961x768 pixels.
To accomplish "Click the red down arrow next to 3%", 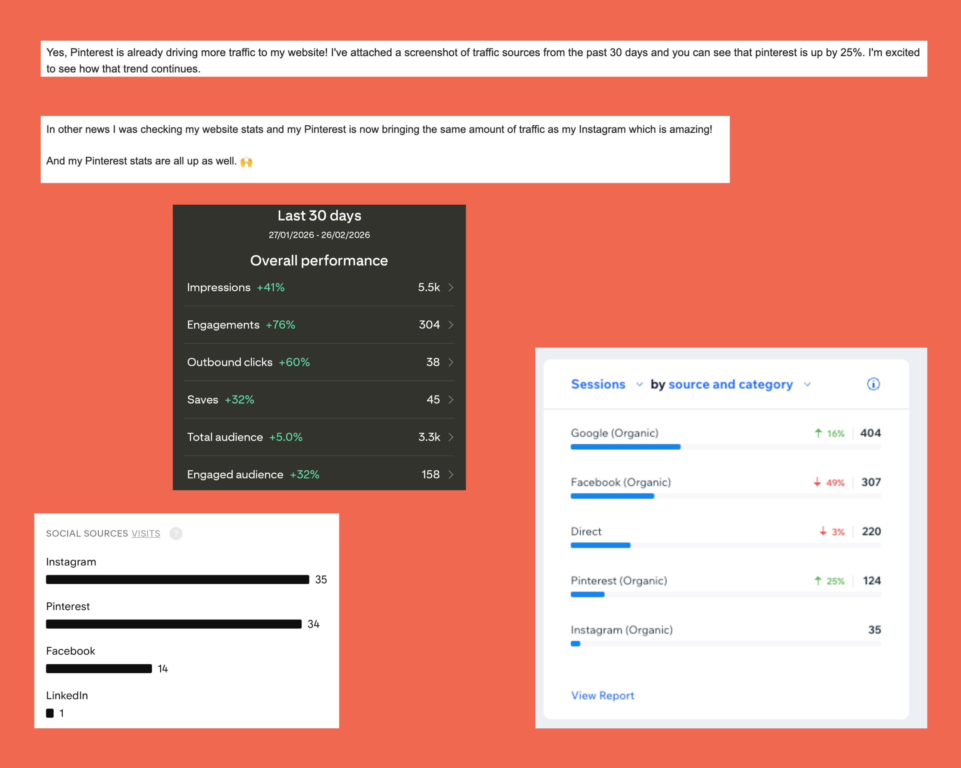I will coord(823,531).
